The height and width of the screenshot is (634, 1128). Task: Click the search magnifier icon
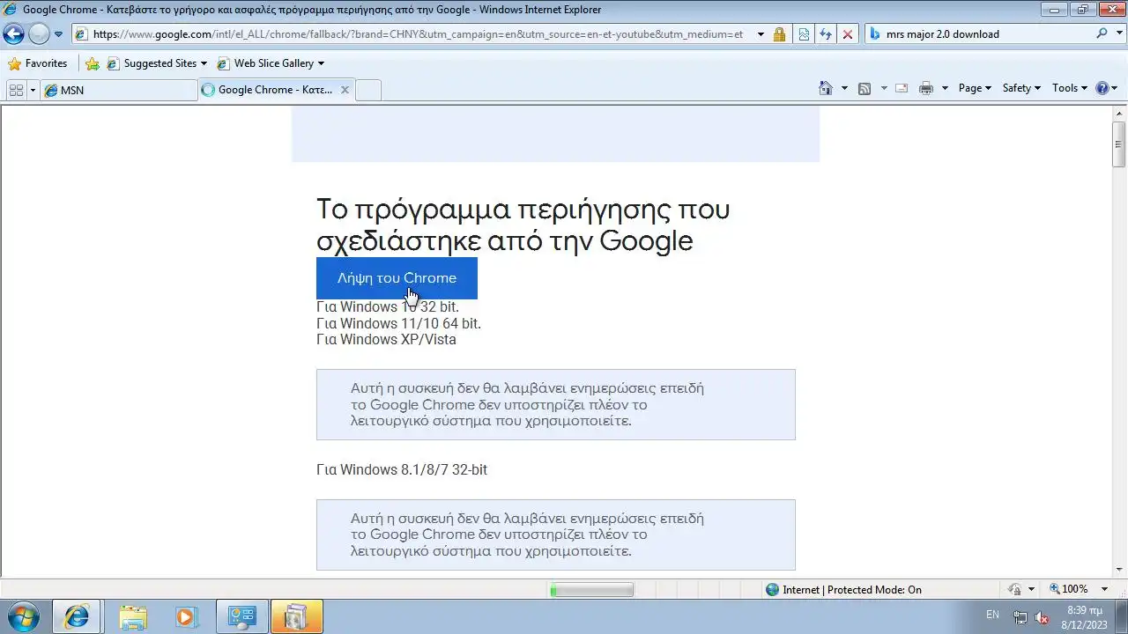1102,33
